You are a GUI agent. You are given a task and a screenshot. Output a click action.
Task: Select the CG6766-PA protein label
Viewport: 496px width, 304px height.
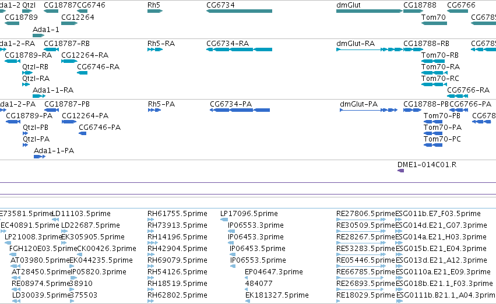[470, 104]
